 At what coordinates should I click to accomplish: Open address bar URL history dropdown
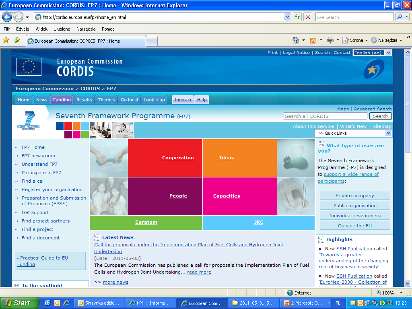pyautogui.click(x=287, y=17)
